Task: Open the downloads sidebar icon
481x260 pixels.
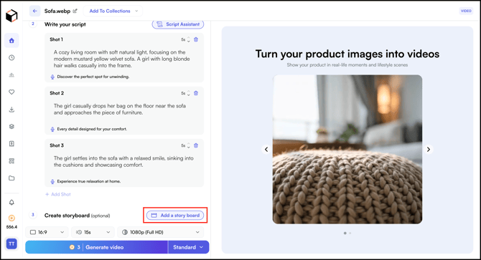Action: tap(11, 110)
